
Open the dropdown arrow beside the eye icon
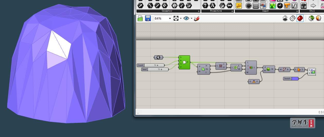(191, 19)
